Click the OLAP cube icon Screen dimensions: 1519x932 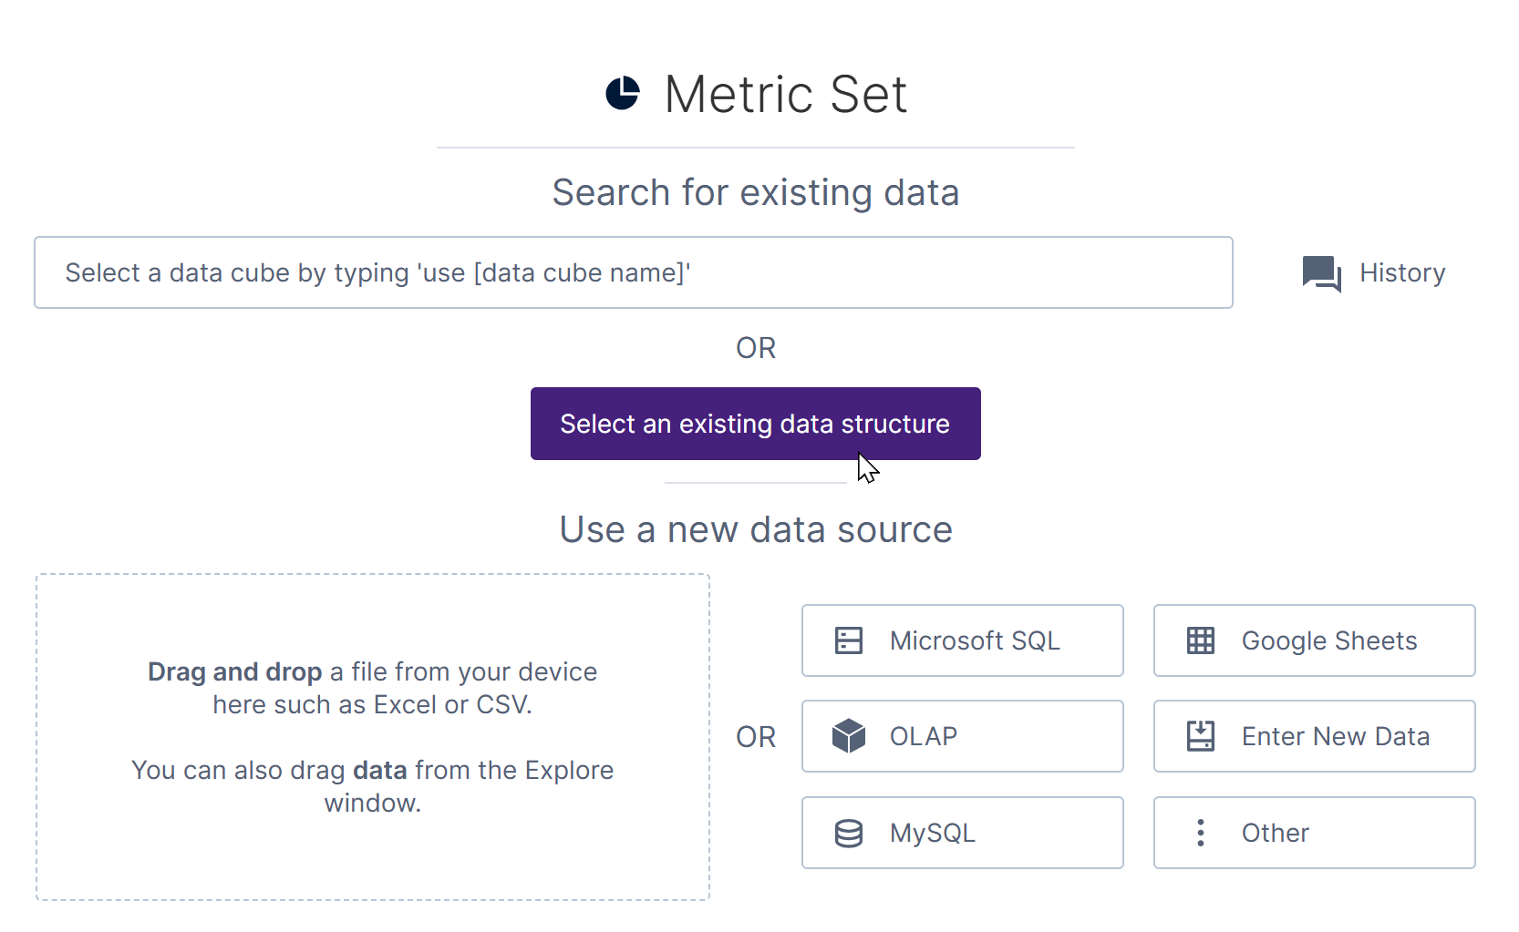[849, 736]
